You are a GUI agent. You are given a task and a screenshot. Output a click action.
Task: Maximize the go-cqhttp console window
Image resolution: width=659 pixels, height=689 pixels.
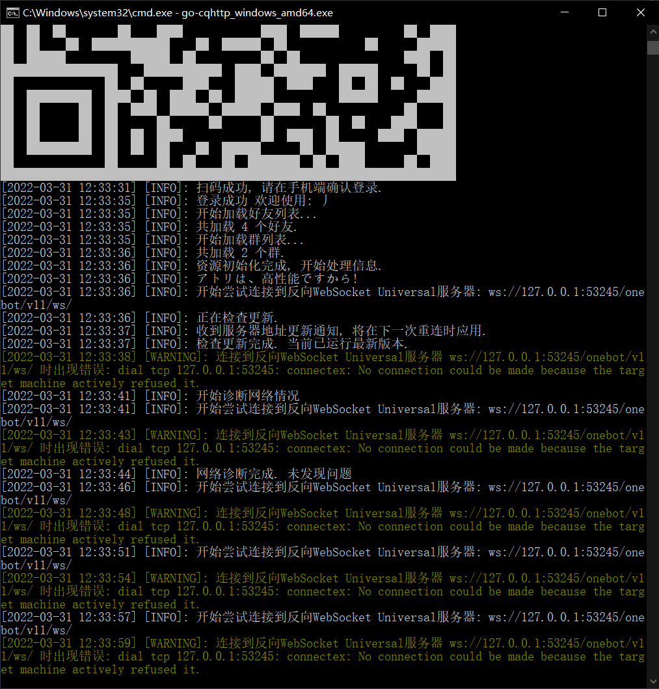[x=602, y=13]
